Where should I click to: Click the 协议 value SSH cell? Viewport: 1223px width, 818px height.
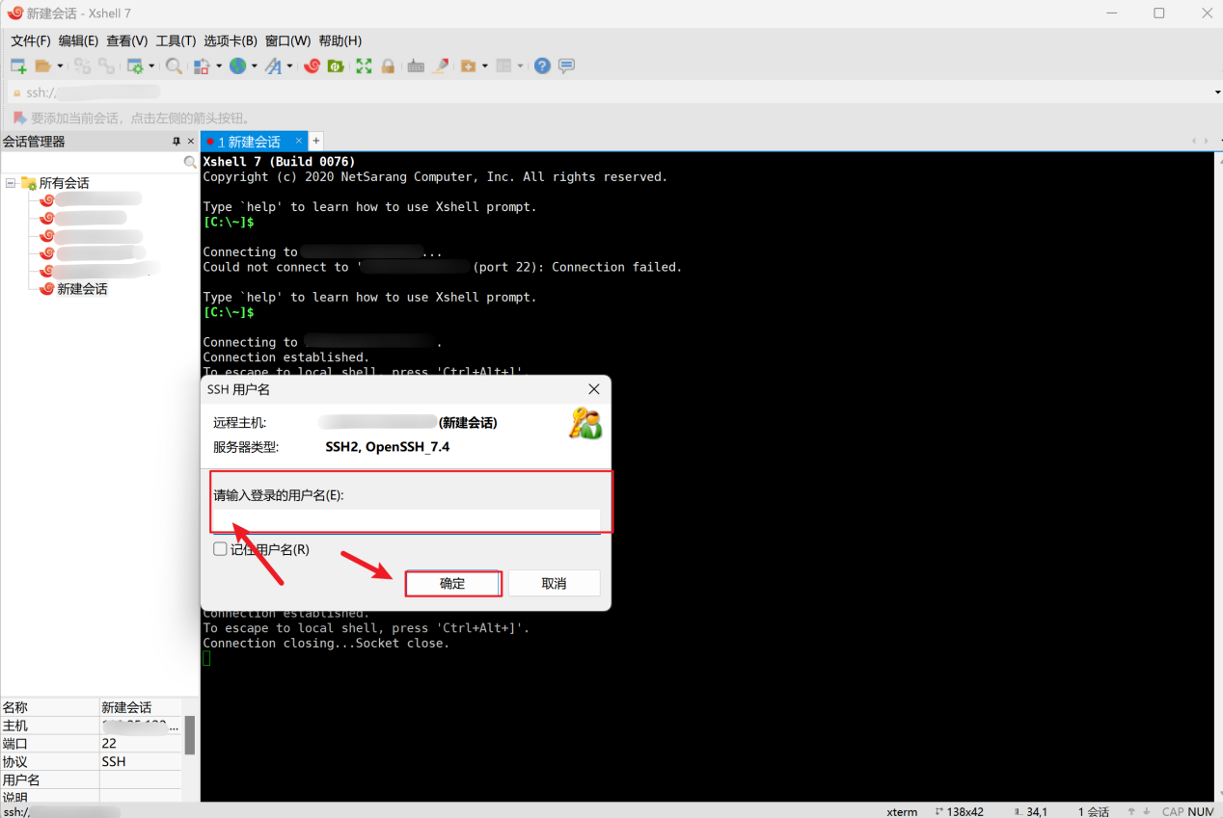pyautogui.click(x=141, y=761)
